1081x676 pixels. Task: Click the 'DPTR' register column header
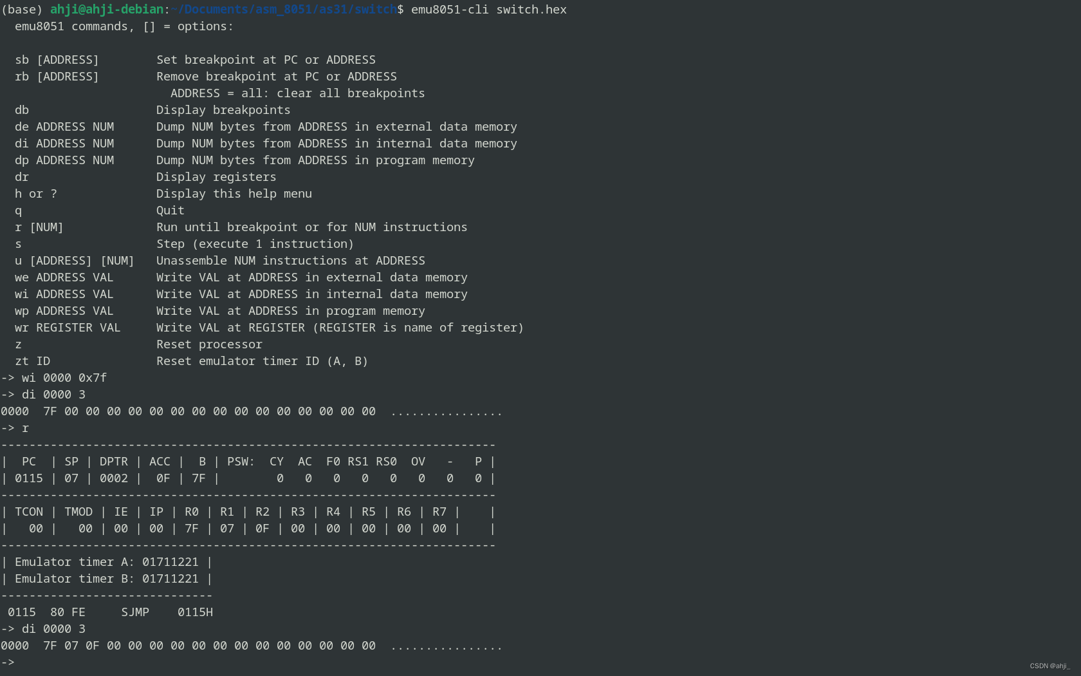(114, 462)
